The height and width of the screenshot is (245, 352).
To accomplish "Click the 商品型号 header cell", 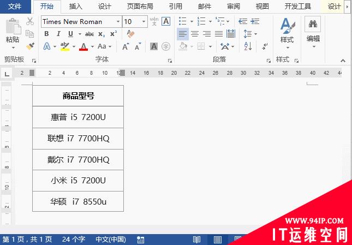I will tap(78, 96).
